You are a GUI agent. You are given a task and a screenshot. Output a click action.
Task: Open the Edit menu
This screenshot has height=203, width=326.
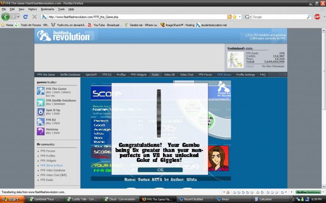coord(12,9)
